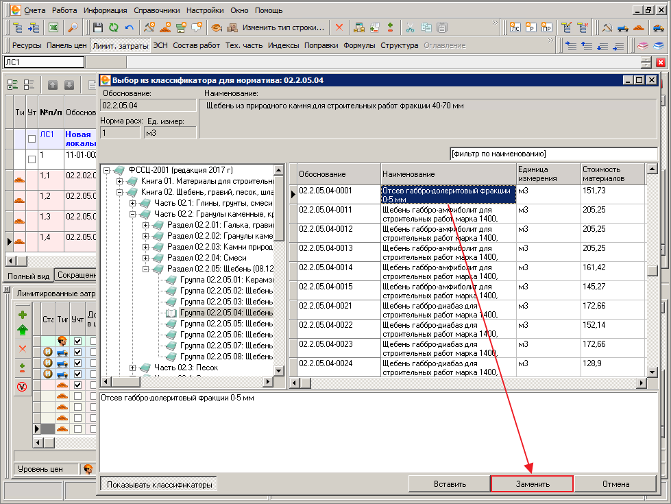Click the clipboard paste icon
The image size is (671, 504).
click(441, 28)
